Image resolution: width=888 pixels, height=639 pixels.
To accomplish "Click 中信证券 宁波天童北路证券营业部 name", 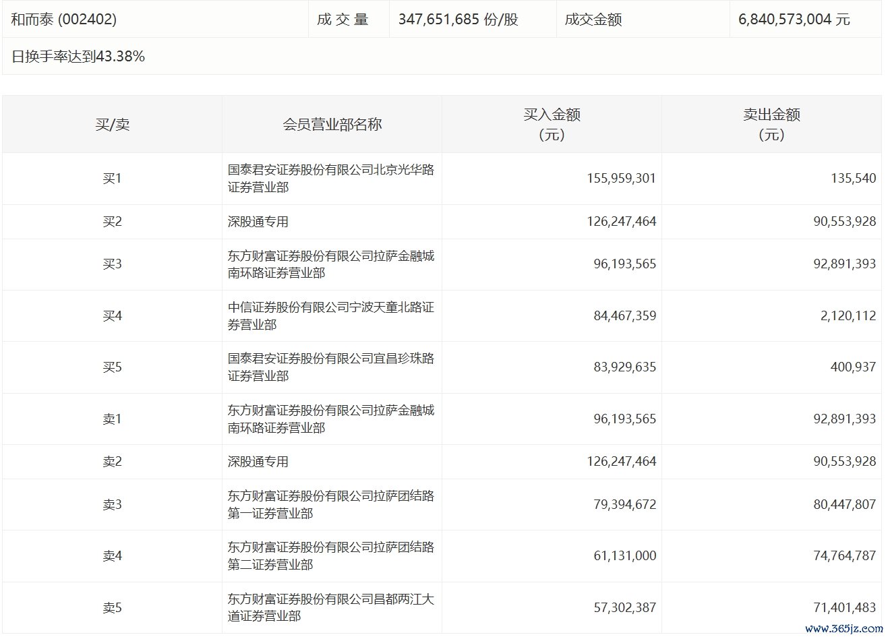I will pos(331,315).
